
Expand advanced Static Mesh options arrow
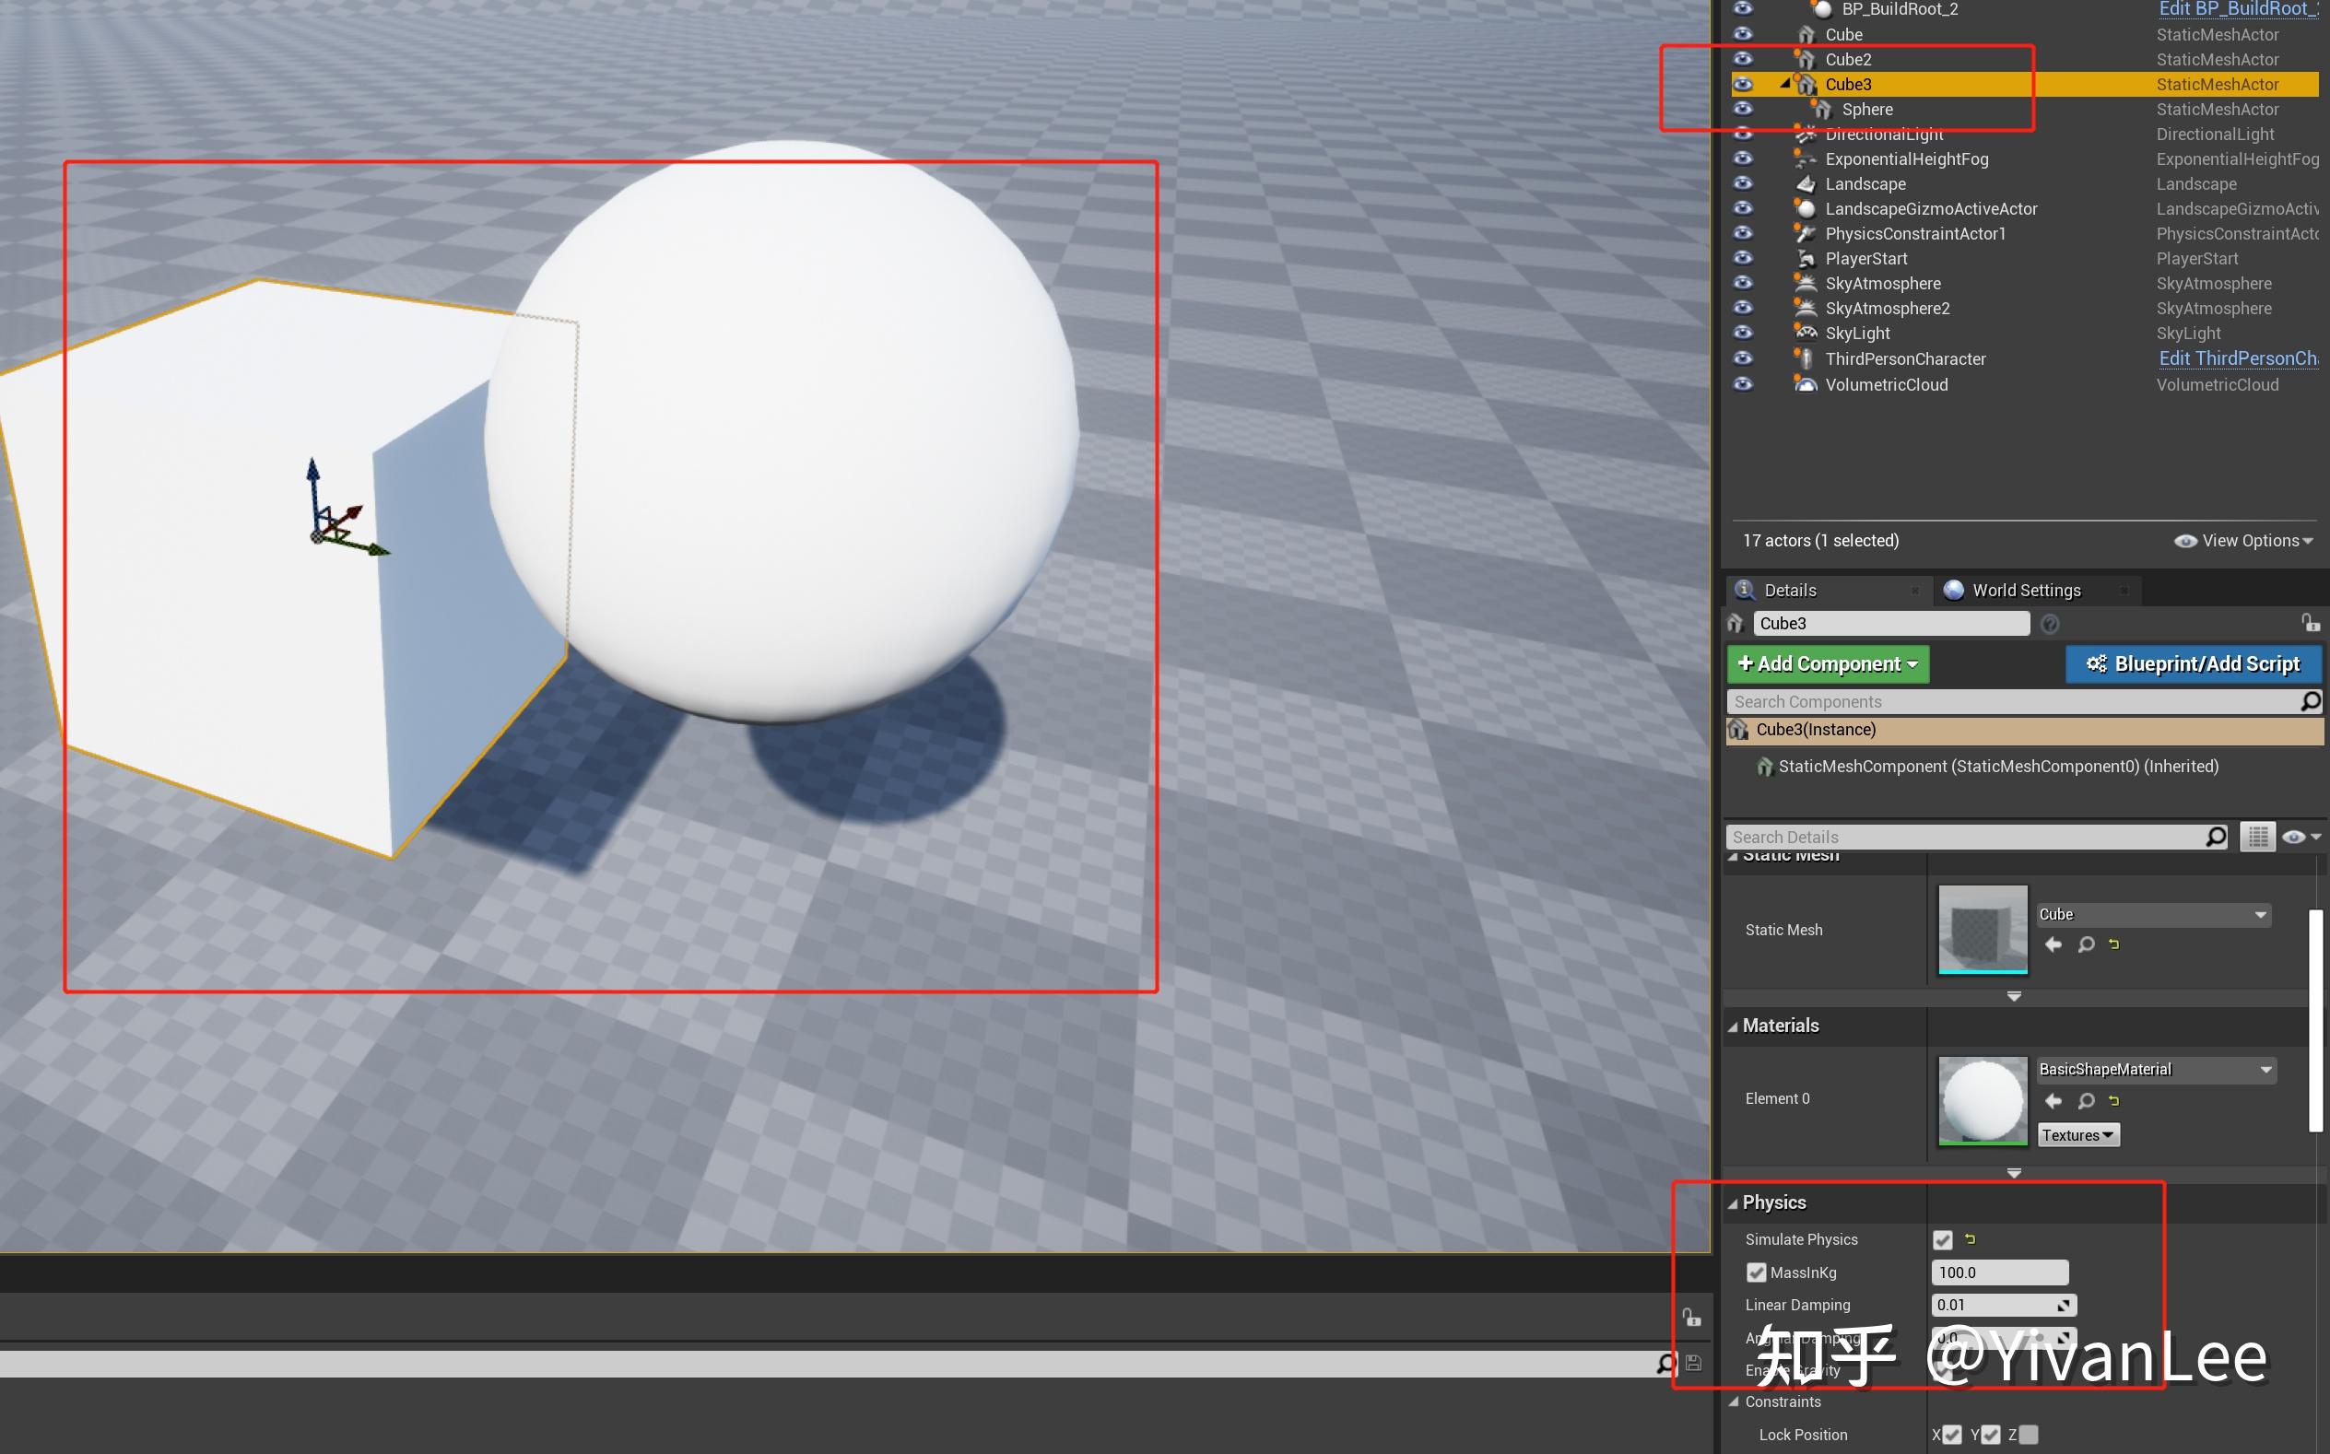[2014, 996]
